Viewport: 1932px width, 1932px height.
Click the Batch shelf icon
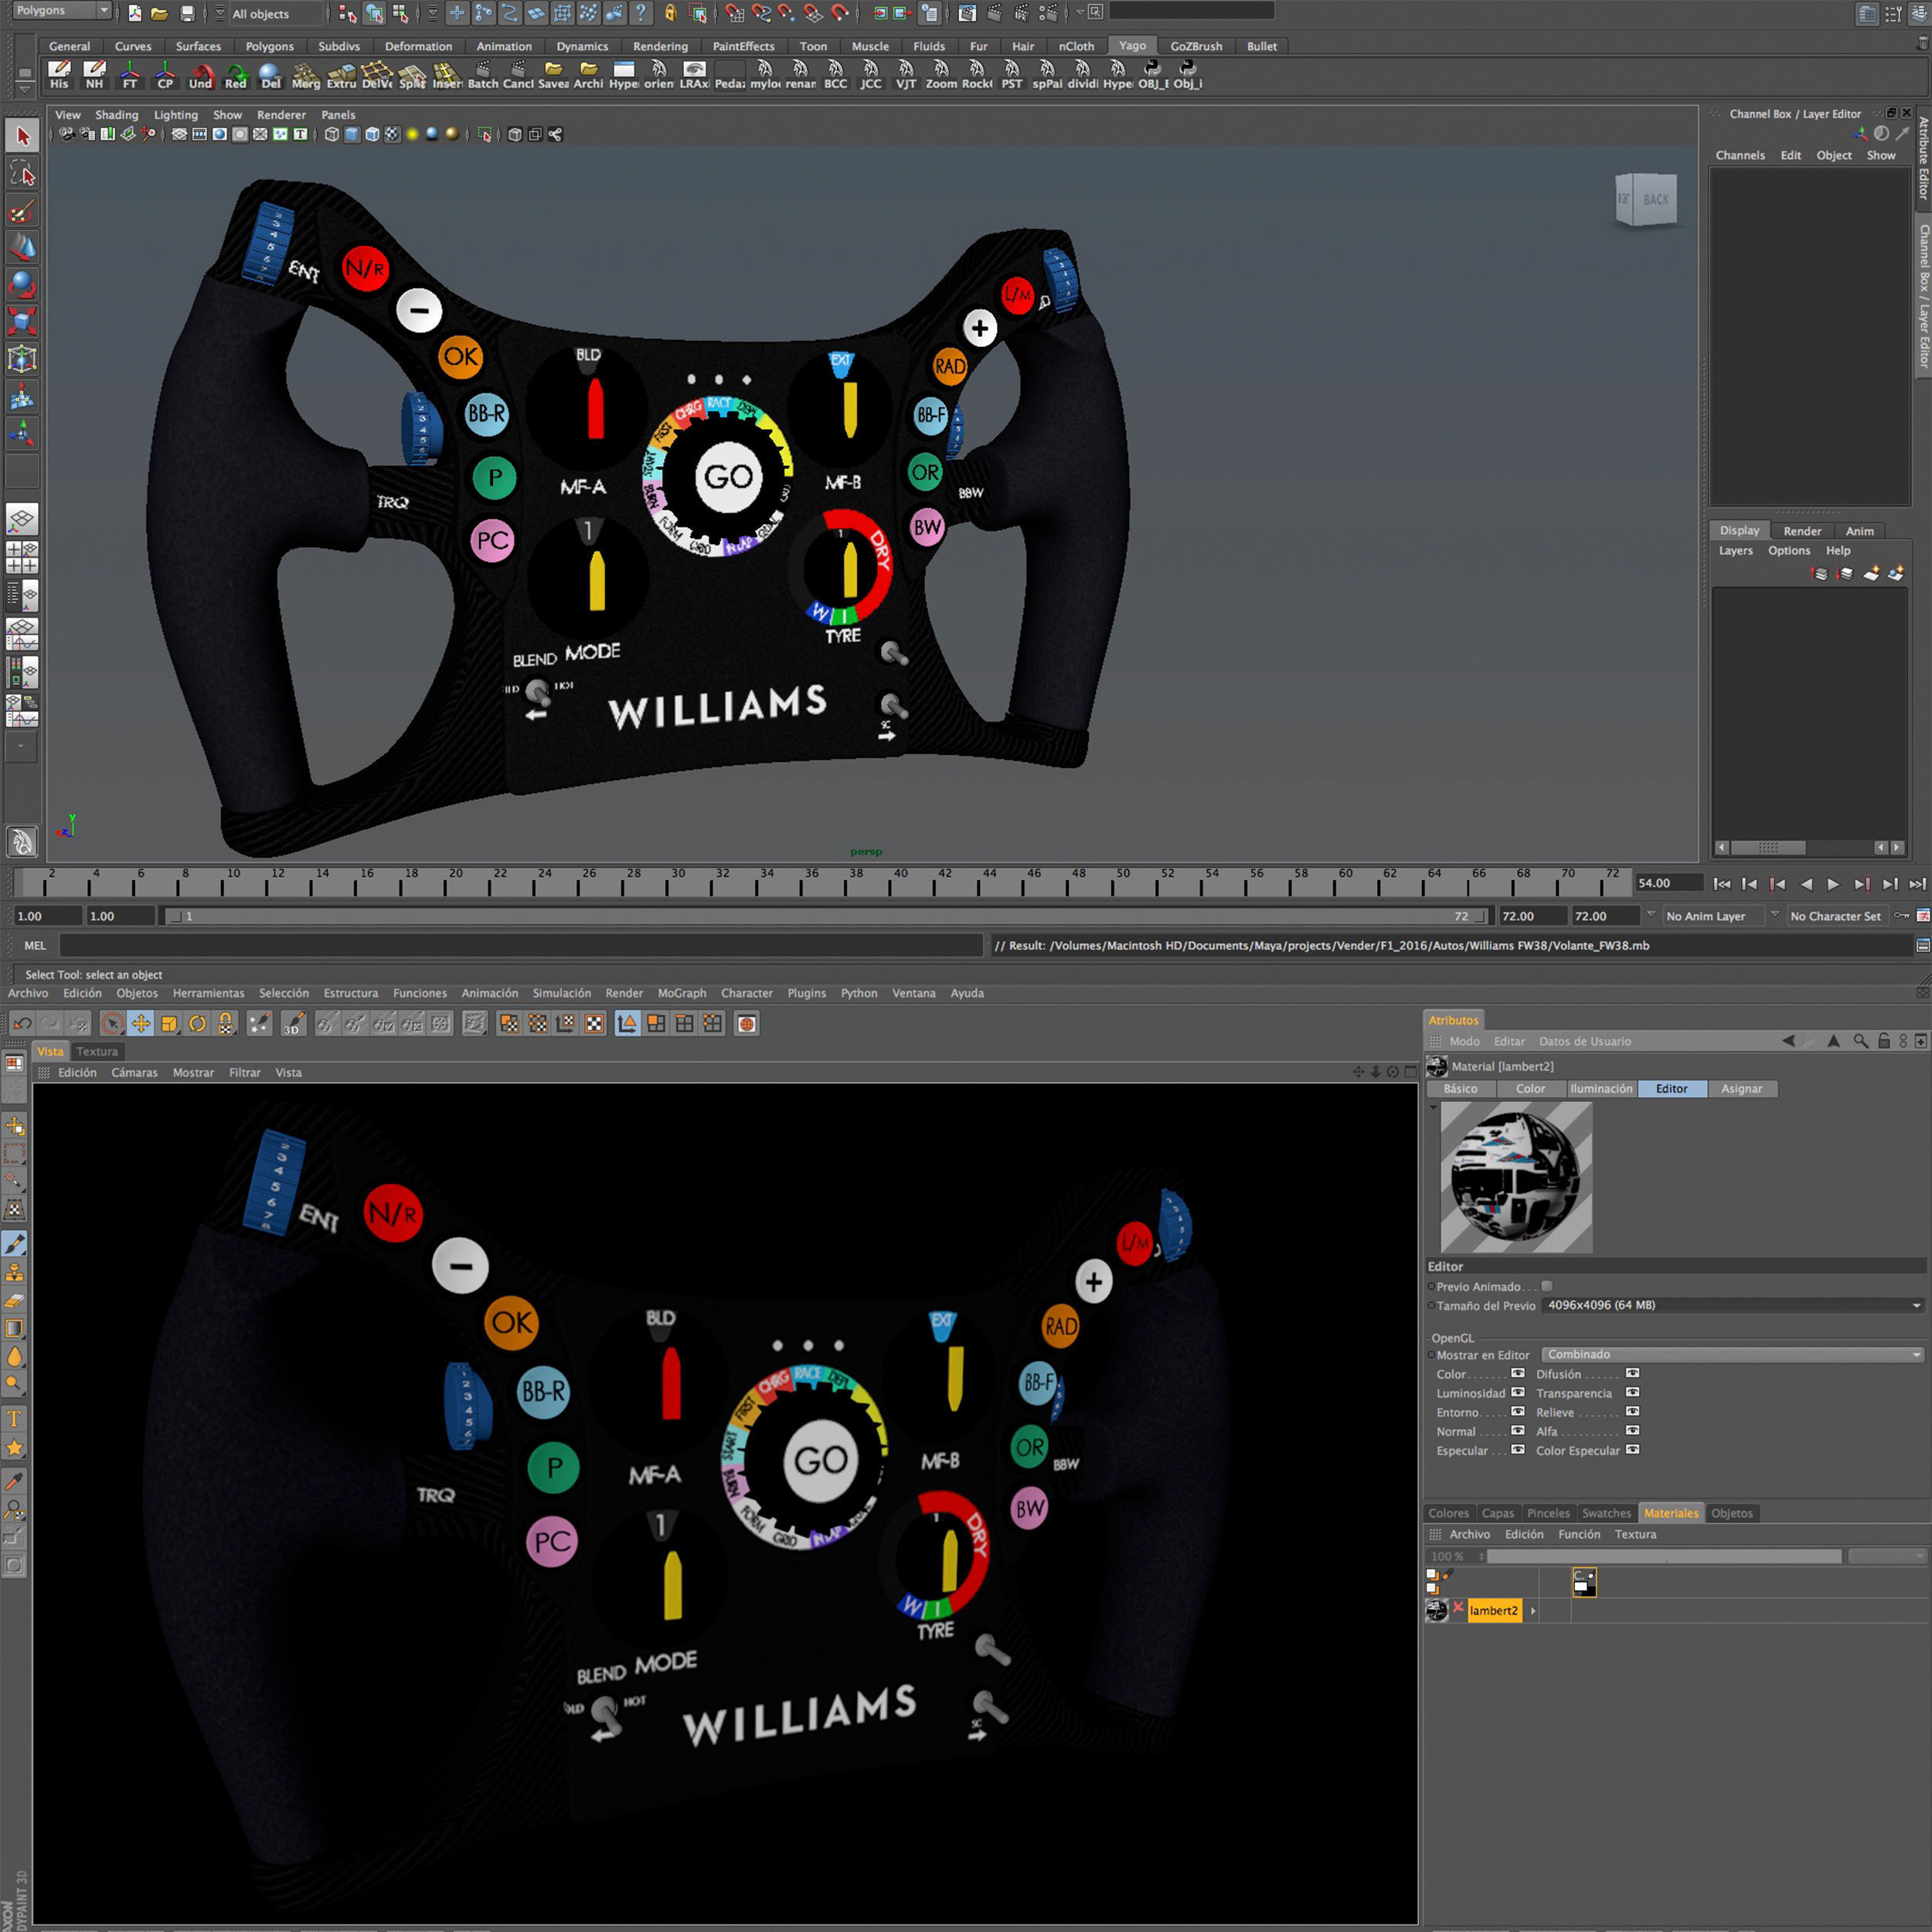(x=483, y=75)
